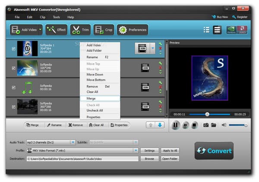Click Clear All button below file list
The image size is (259, 182).
[96, 125]
